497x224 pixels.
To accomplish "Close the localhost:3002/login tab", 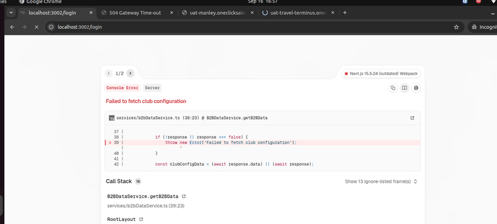I will coord(91,13).
